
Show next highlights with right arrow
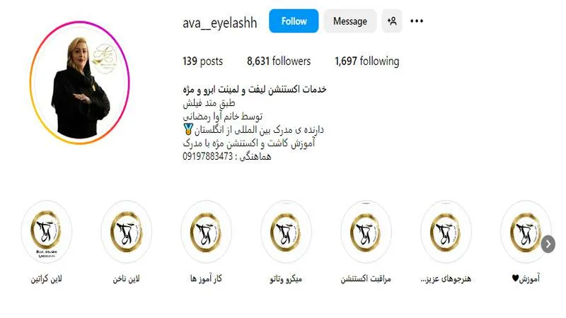coord(548,244)
